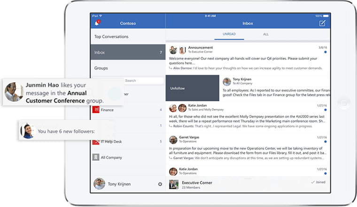Viewport: 357px width, 207px height.
Task: Click unread dot on Garret Vargas message
Action: [326, 141]
